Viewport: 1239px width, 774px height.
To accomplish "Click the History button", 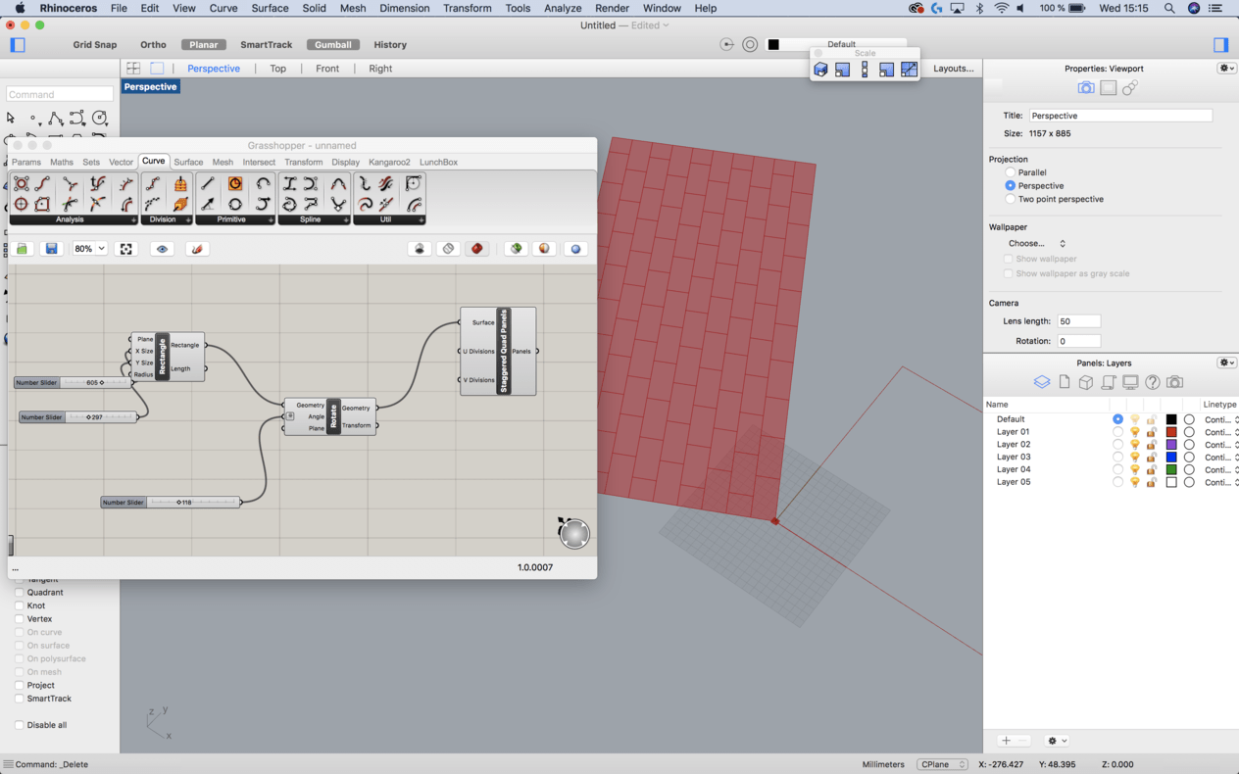I will (390, 45).
